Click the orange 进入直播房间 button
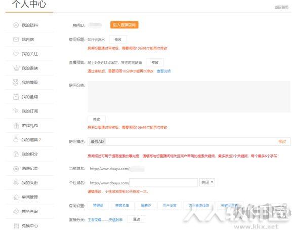The width and height of the screenshot is (292, 230). coord(124,25)
